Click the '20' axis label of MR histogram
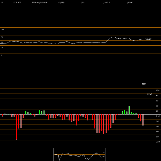The height and width of the screenshot is (161, 161). click(x=157, y=111)
